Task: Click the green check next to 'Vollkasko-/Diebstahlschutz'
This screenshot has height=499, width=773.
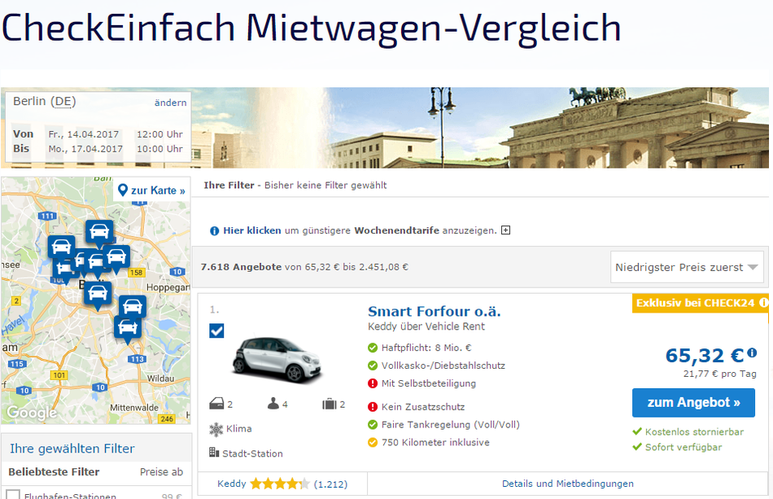Action: click(373, 365)
